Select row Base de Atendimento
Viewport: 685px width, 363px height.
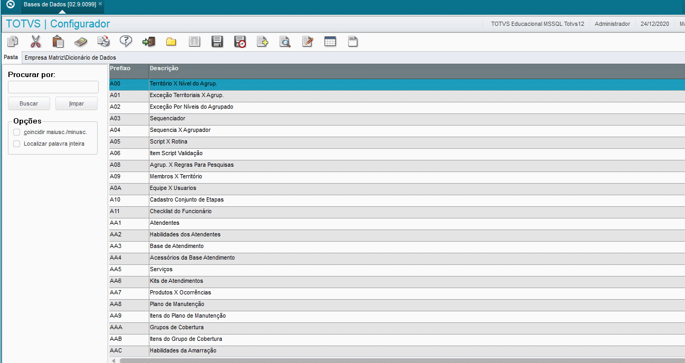[x=397, y=246]
